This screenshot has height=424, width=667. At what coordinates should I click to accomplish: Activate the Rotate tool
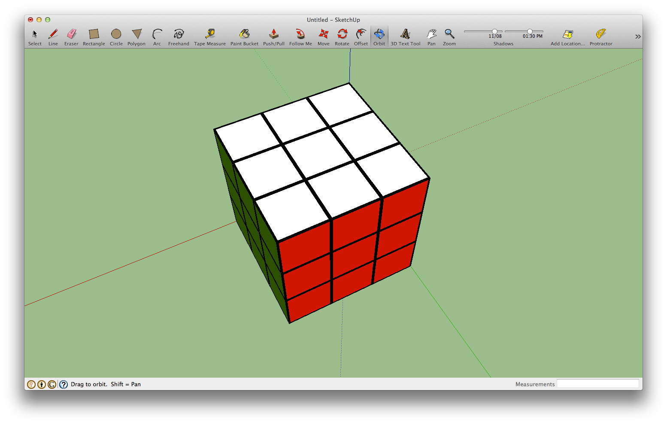(342, 34)
